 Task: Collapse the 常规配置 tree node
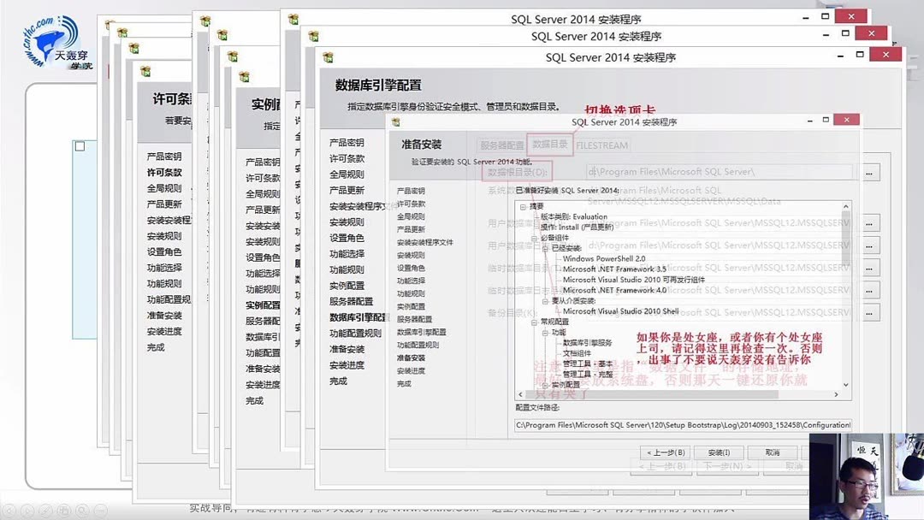point(535,323)
